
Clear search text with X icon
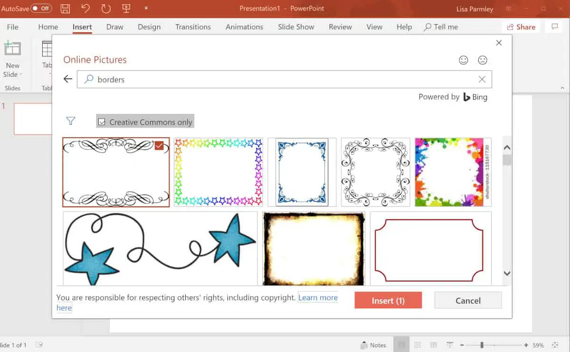coord(482,79)
